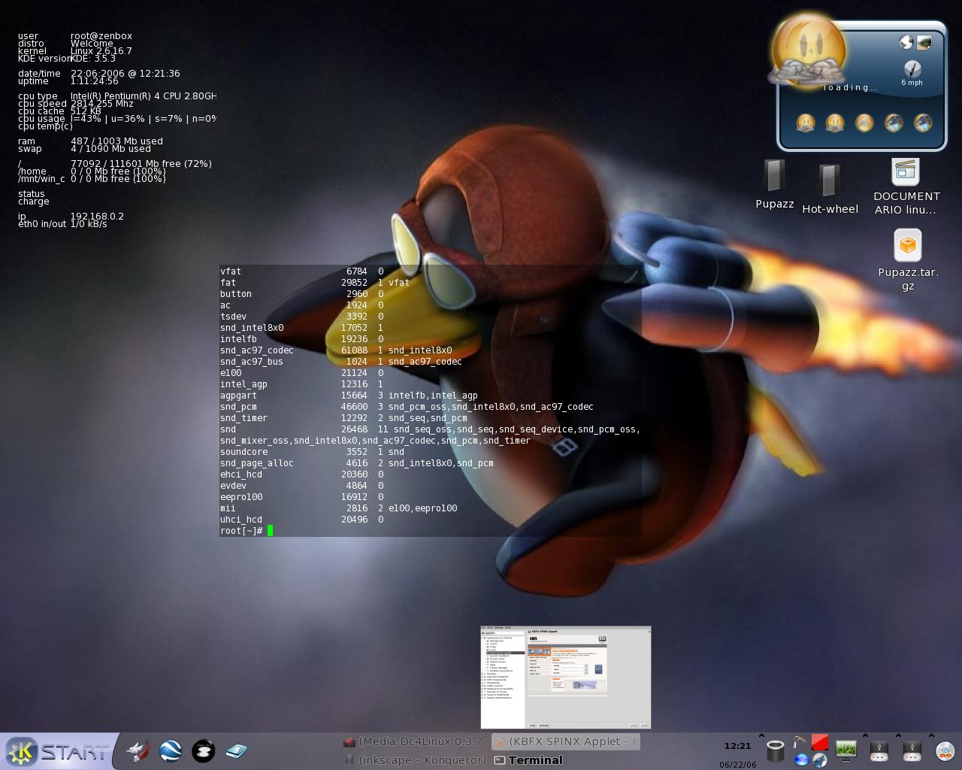This screenshot has width=962, height=770.
Task: Click the eepro100 module line in terminal
Action: (301, 497)
